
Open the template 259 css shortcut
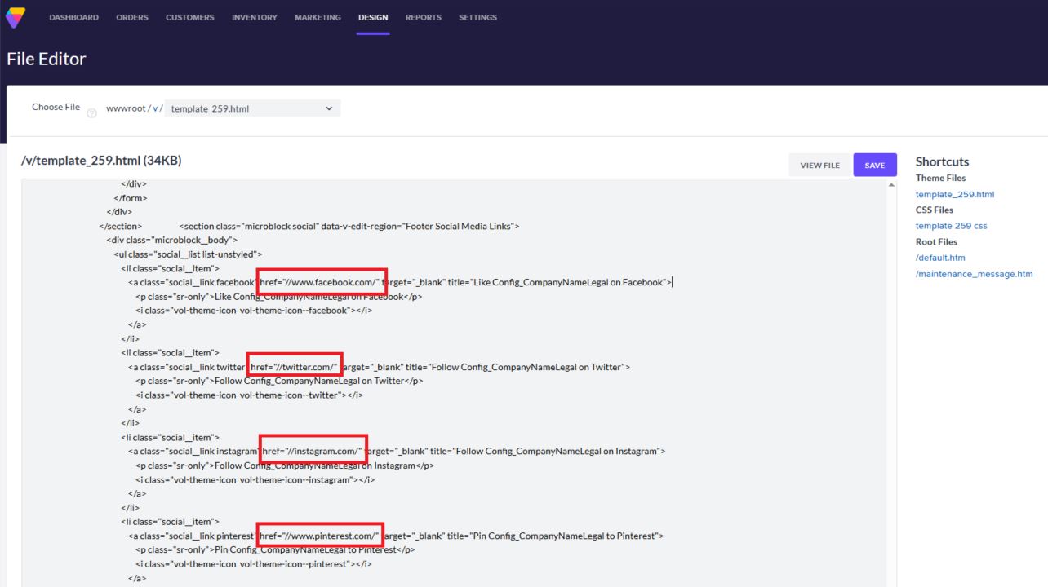click(x=951, y=226)
